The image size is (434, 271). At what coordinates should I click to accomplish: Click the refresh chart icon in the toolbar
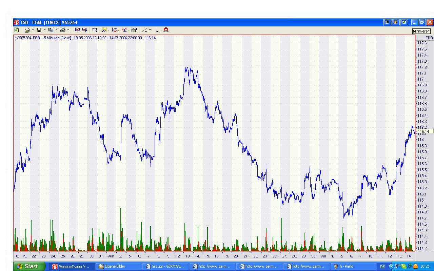pyautogui.click(x=16, y=30)
